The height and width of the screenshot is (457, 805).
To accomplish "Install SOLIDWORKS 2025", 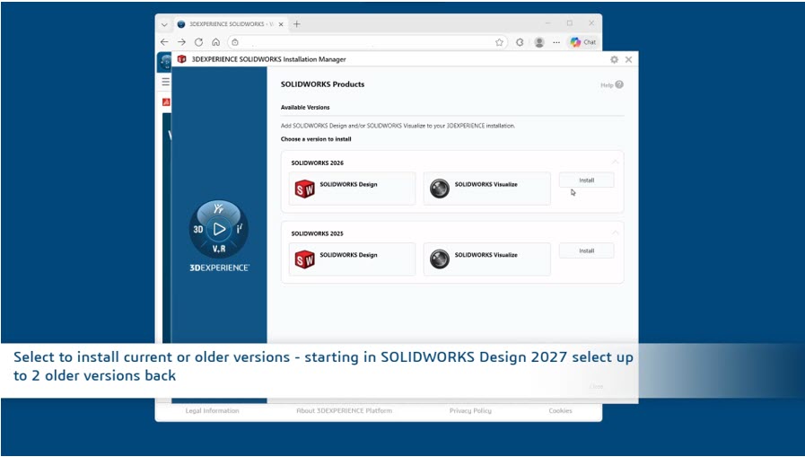I will coord(586,251).
